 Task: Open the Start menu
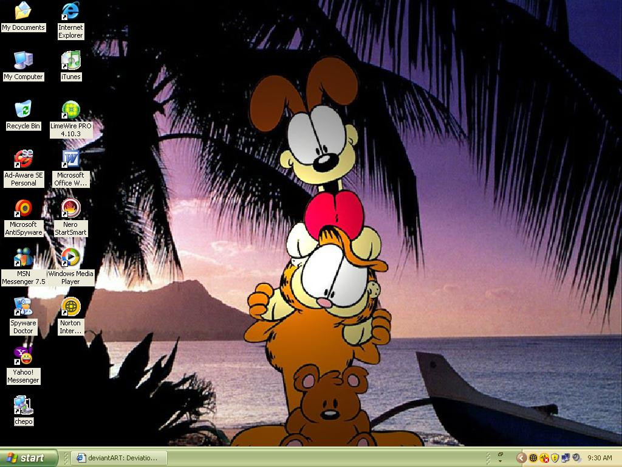tap(29, 458)
